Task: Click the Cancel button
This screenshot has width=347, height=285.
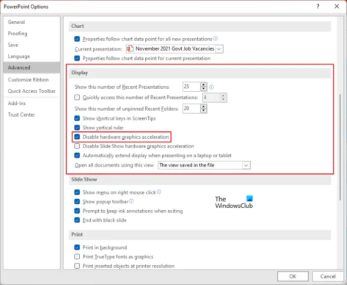Action: (328, 276)
